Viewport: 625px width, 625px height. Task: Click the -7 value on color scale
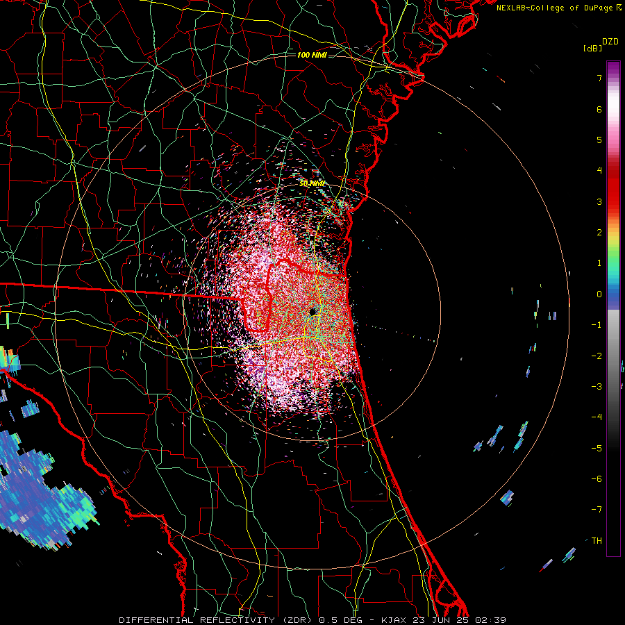click(597, 510)
